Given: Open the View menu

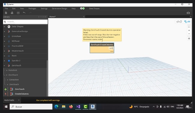Looking at the screenshot, I should (22, 8).
